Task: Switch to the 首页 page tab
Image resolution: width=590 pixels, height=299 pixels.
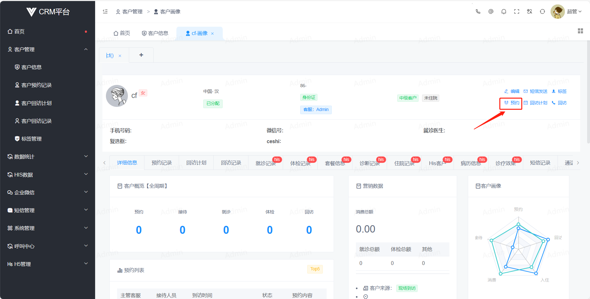Action: (122, 33)
